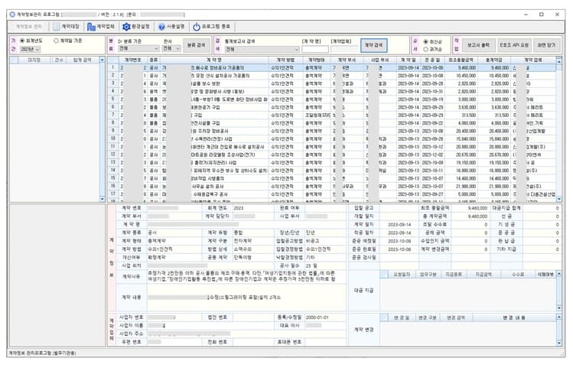This screenshot has width=573, height=368.
Task: Click the 계 약 일 column header
Action: (x=409, y=60)
